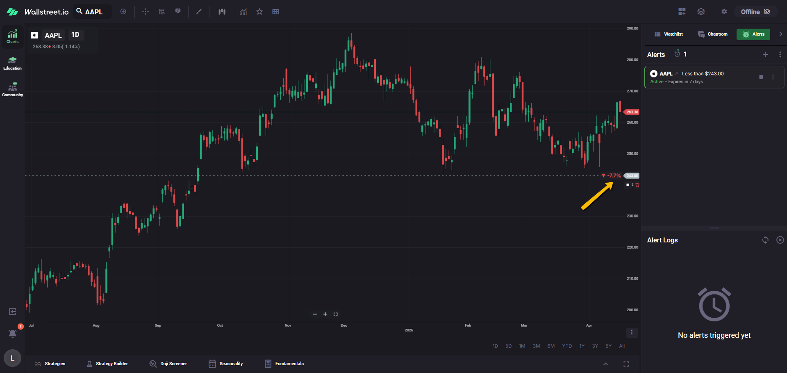Screen dimensions: 787x373
Task: Open the 1D timeframe dropdown
Action: 75,35
